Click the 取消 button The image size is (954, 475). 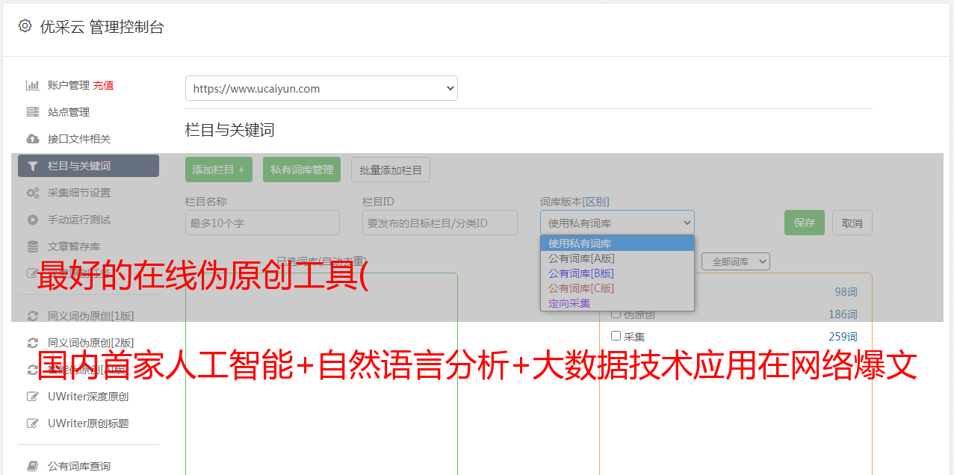coord(852,223)
